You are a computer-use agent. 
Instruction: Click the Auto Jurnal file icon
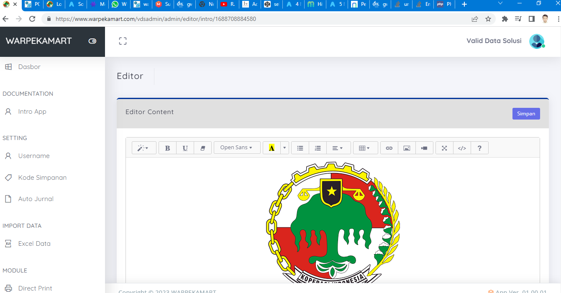[8, 199]
